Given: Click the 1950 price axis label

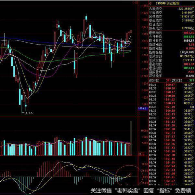Looking at the screenshot, I should pos(145,6).
